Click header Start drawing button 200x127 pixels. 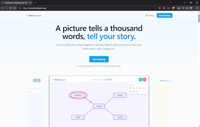click(x=164, y=15)
